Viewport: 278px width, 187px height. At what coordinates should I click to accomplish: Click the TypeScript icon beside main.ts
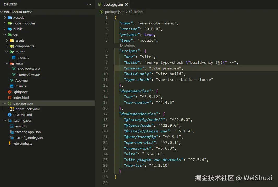(12, 86)
